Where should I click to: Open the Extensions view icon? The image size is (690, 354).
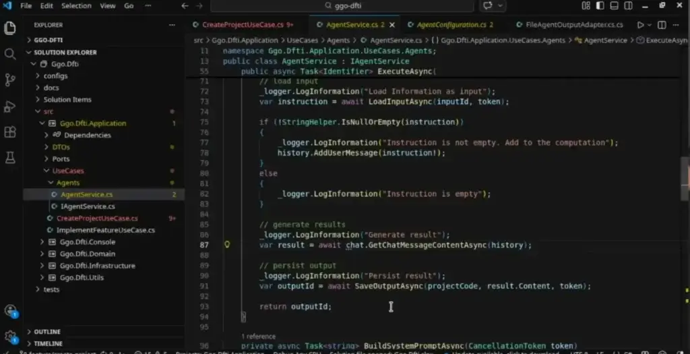tap(10, 132)
